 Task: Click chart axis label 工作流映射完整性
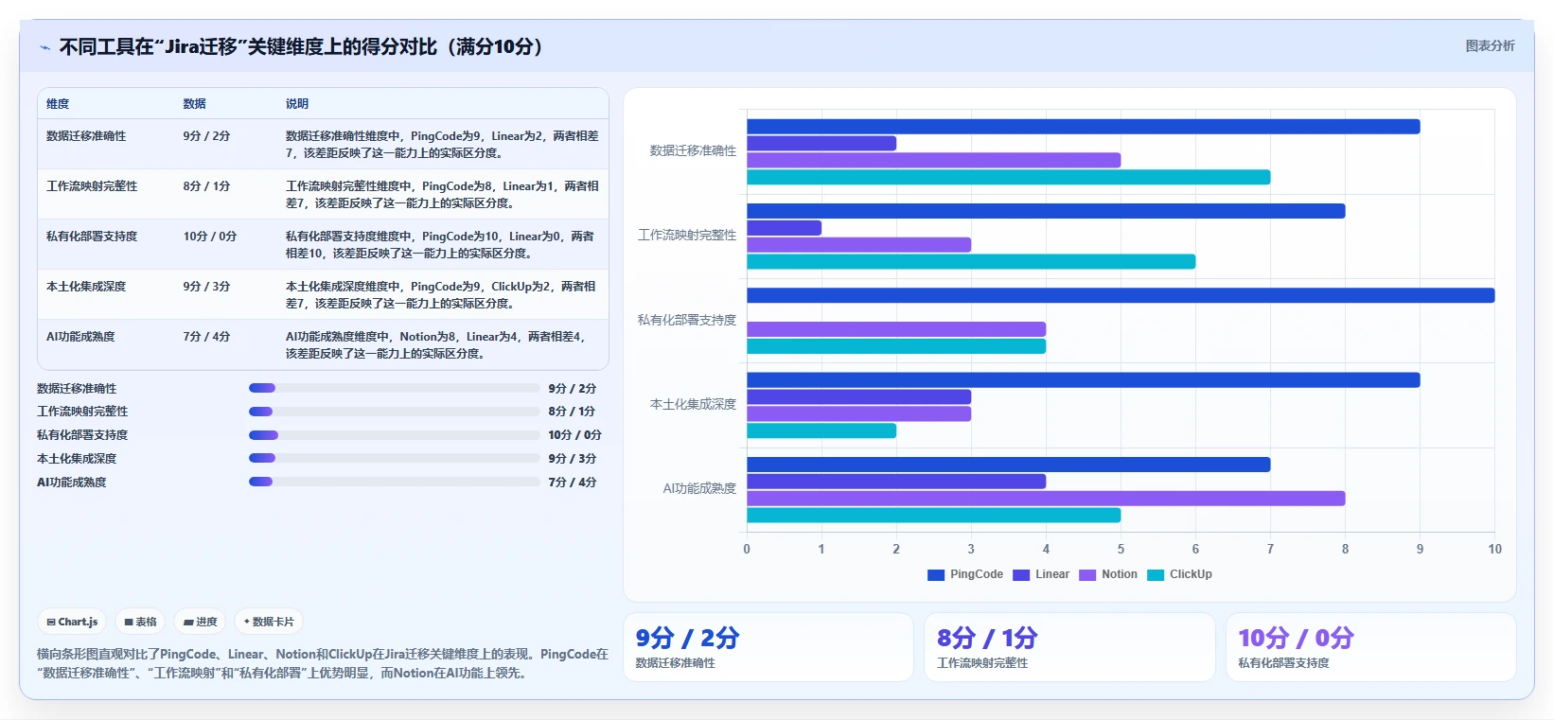pyautogui.click(x=687, y=235)
